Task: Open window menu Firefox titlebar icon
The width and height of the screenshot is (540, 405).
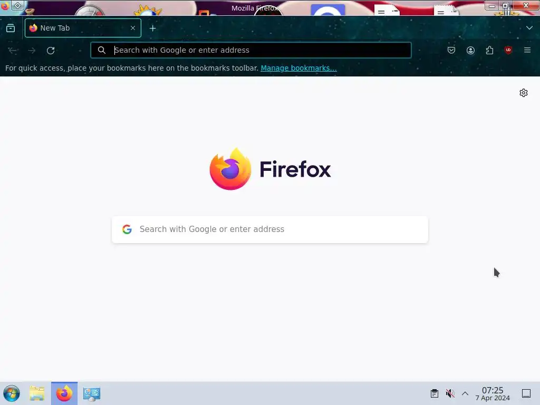Action: pyautogui.click(x=5, y=5)
